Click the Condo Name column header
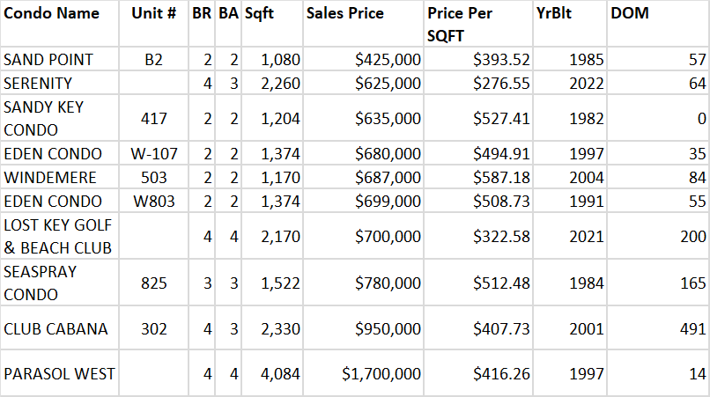Image resolution: width=710 pixels, height=397 pixels. 51,14
